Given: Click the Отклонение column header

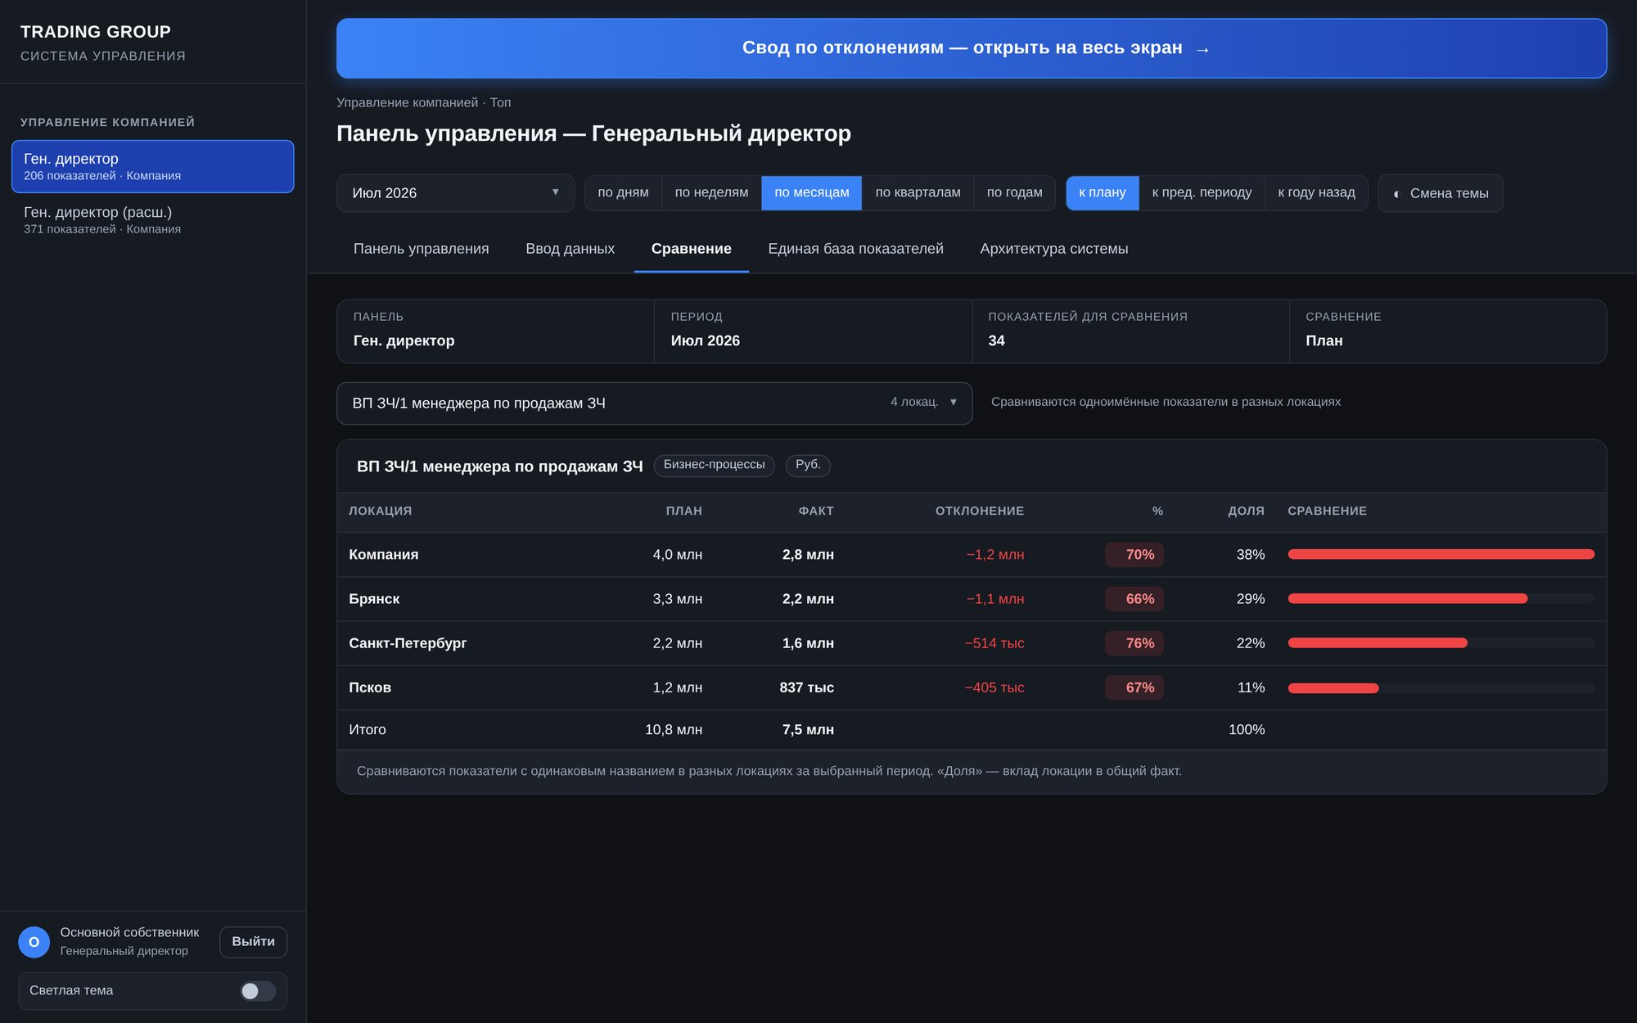Looking at the screenshot, I should click(980, 511).
